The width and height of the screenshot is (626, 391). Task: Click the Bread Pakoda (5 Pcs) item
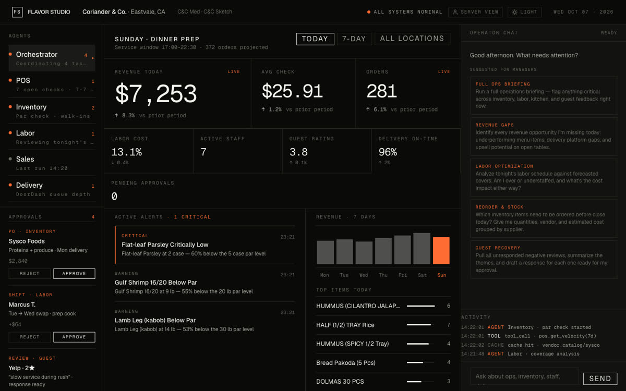click(x=383, y=362)
